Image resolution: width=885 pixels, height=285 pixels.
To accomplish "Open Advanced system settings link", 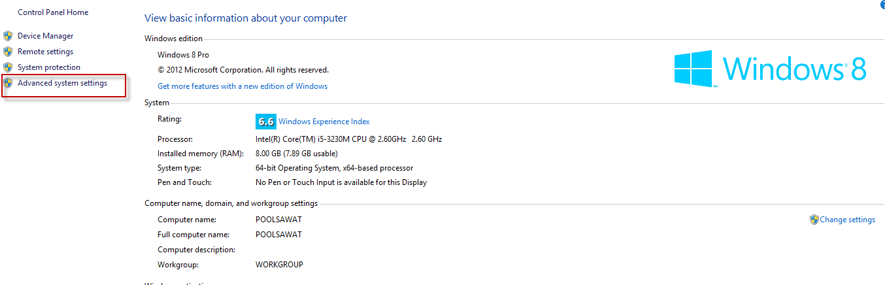I will coord(62,83).
